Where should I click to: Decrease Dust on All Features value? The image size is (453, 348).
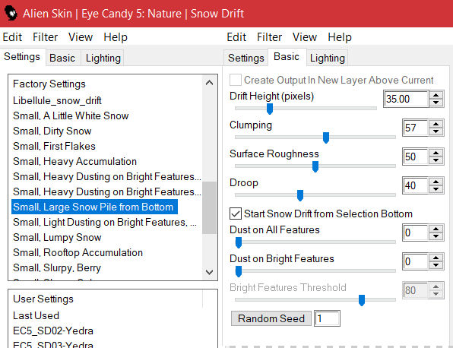tap(436, 236)
